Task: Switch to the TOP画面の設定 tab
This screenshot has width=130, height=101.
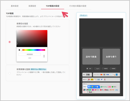Action: 53,6
